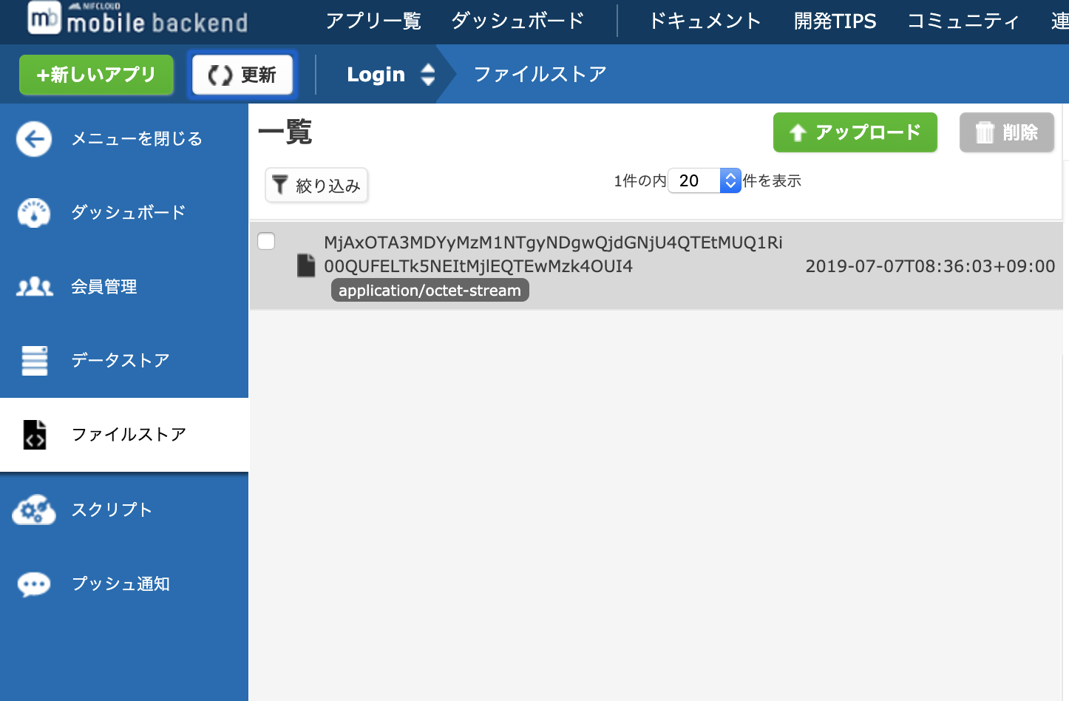
Task: Open the ダッシュボード sidebar via its gauge icon
Action: (x=33, y=212)
